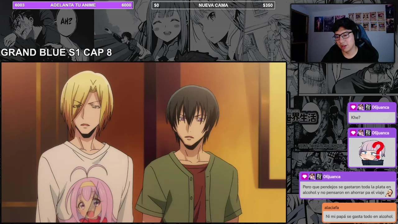The width and height of the screenshot is (398, 224).
Task: Click the anime avatar badge above "Khe?"
Action: 360,107
